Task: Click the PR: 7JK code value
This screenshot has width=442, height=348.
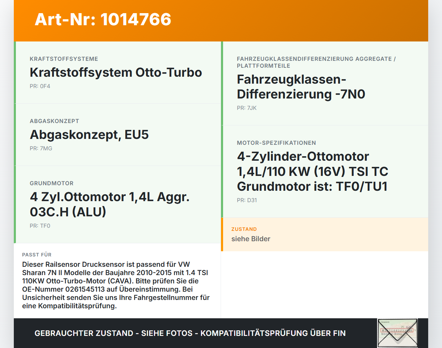Action: pos(247,108)
